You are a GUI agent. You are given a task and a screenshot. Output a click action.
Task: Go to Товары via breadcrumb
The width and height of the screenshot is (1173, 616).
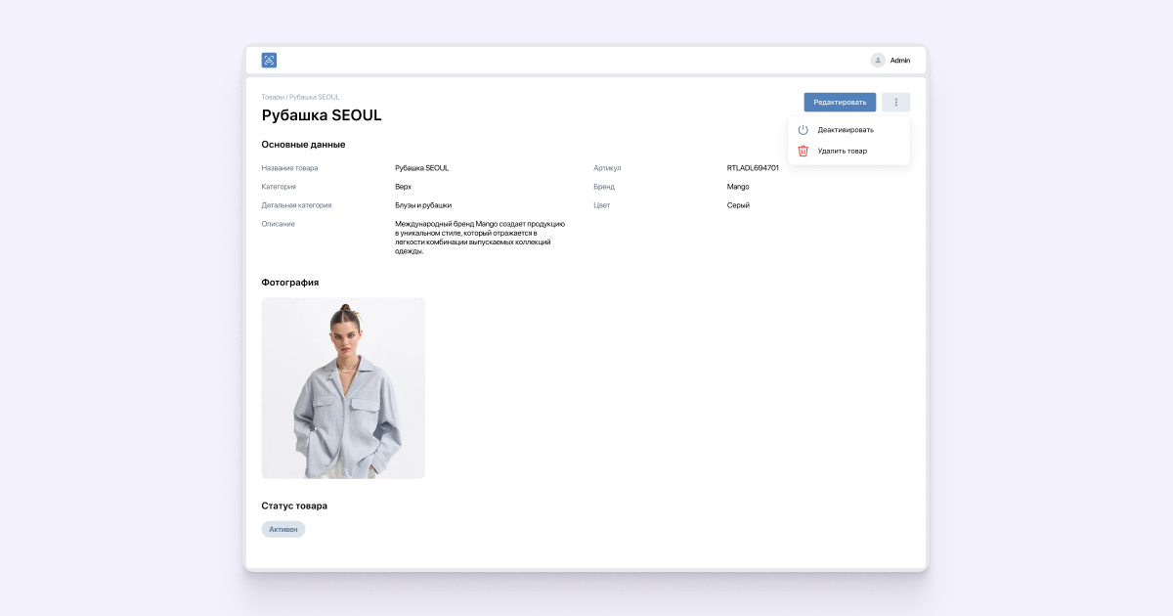coord(272,97)
